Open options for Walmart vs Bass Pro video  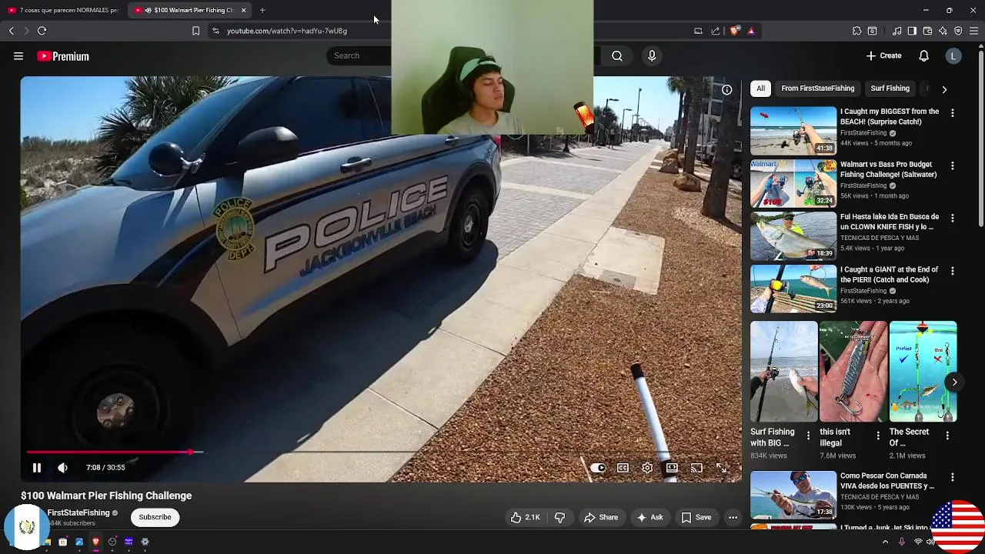click(952, 165)
